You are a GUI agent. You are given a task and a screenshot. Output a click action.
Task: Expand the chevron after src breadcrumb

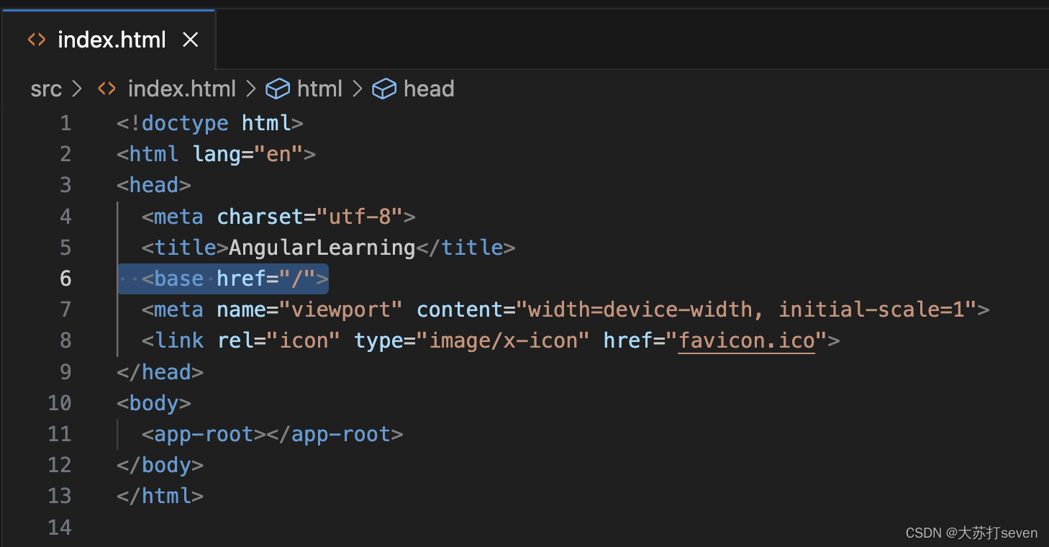pyautogui.click(x=78, y=89)
